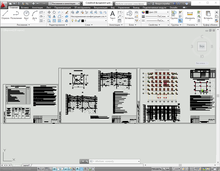Viewport: 220px width, 171px height.
Task: Open the Layout1 sheet tab
Action: coord(26,165)
